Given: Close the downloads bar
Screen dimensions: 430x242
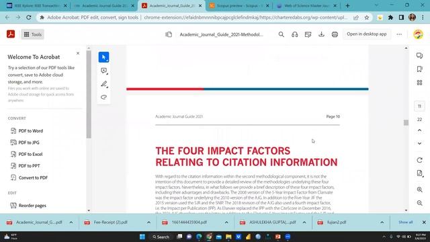Looking at the screenshot, I should point(424,223).
